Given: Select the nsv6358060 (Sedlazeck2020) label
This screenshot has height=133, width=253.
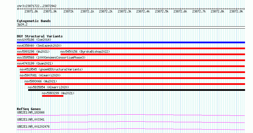Looking at the screenshot, I should tap(39, 46).
